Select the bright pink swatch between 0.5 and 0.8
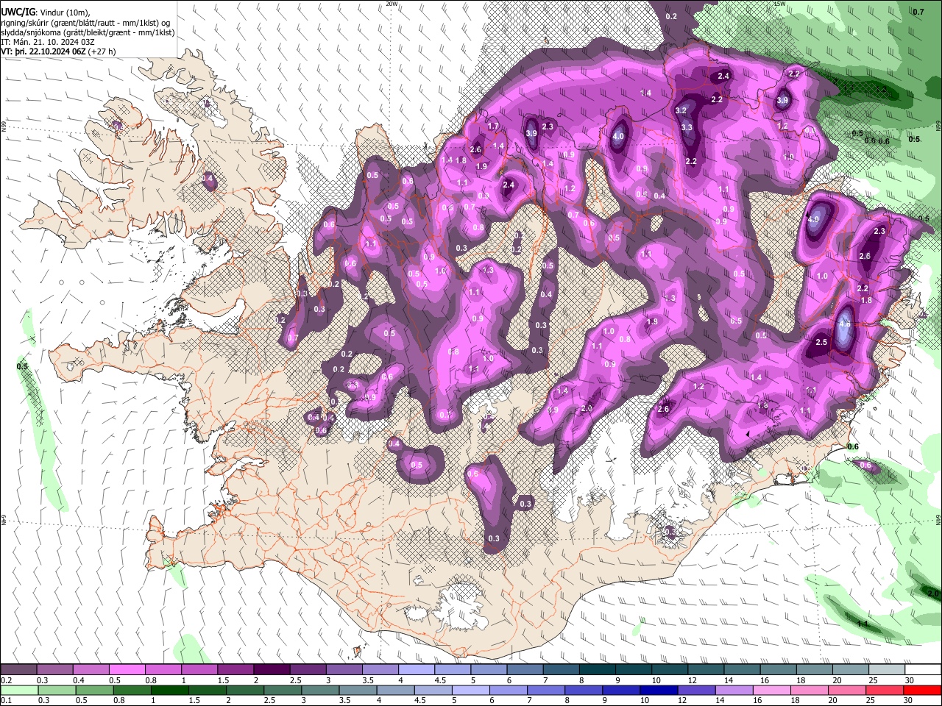Screen dimensions: 942x706 [127, 670]
